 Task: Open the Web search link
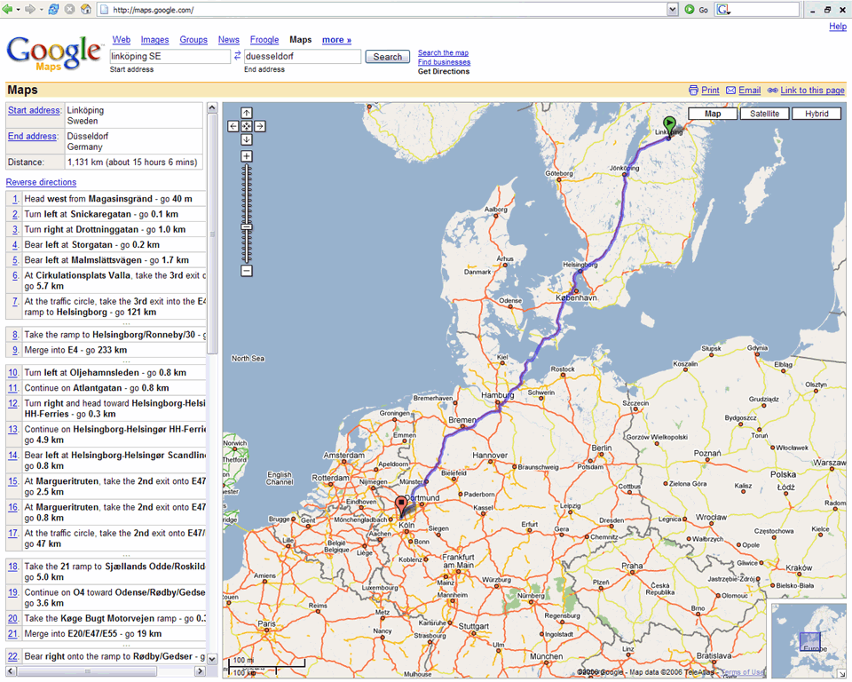coord(122,40)
